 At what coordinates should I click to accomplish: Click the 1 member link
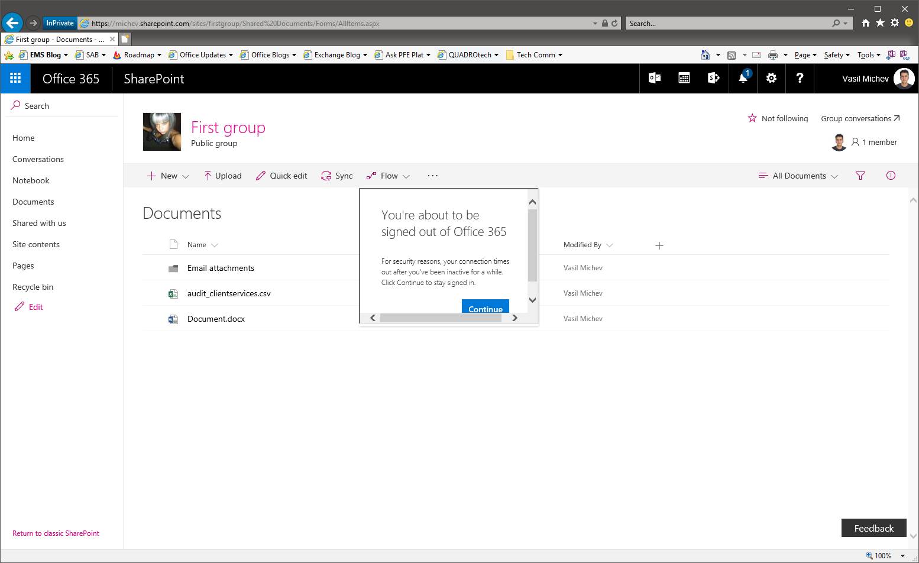(874, 142)
